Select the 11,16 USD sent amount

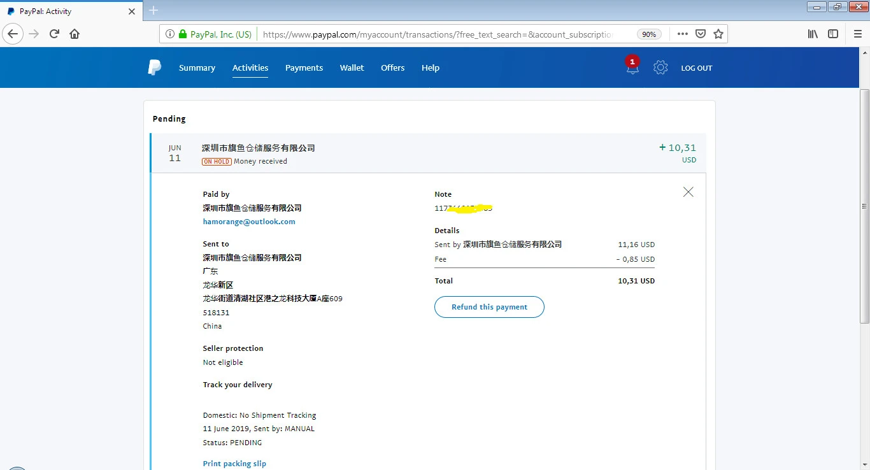[636, 245]
